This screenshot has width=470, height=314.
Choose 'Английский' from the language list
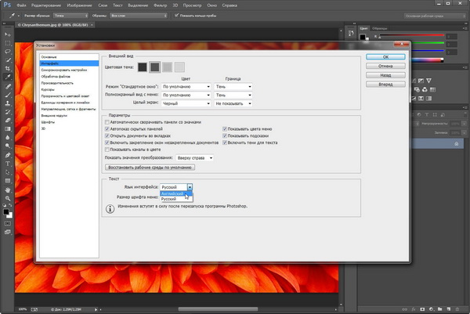(172, 193)
